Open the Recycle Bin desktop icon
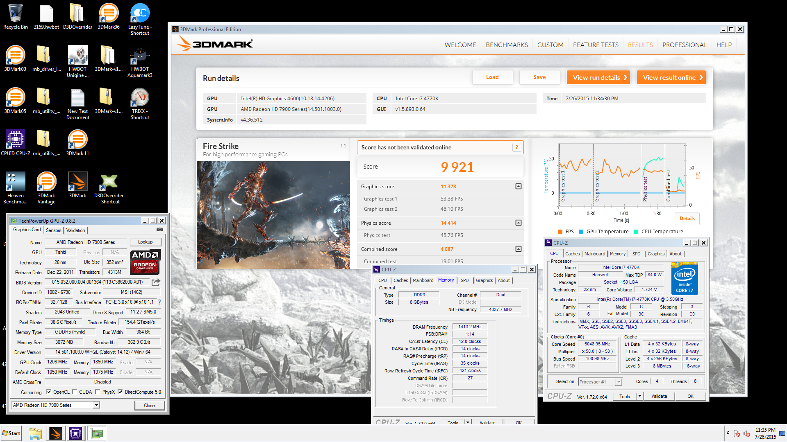 point(16,16)
